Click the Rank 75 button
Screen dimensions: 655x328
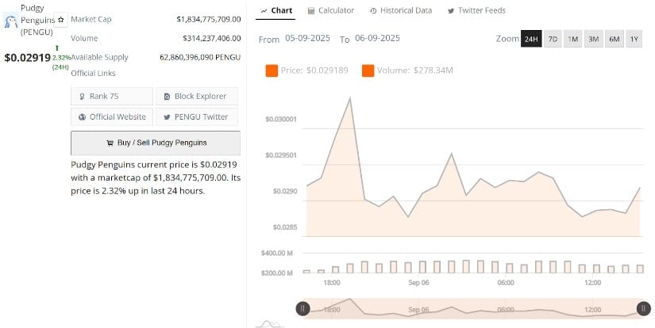point(112,97)
